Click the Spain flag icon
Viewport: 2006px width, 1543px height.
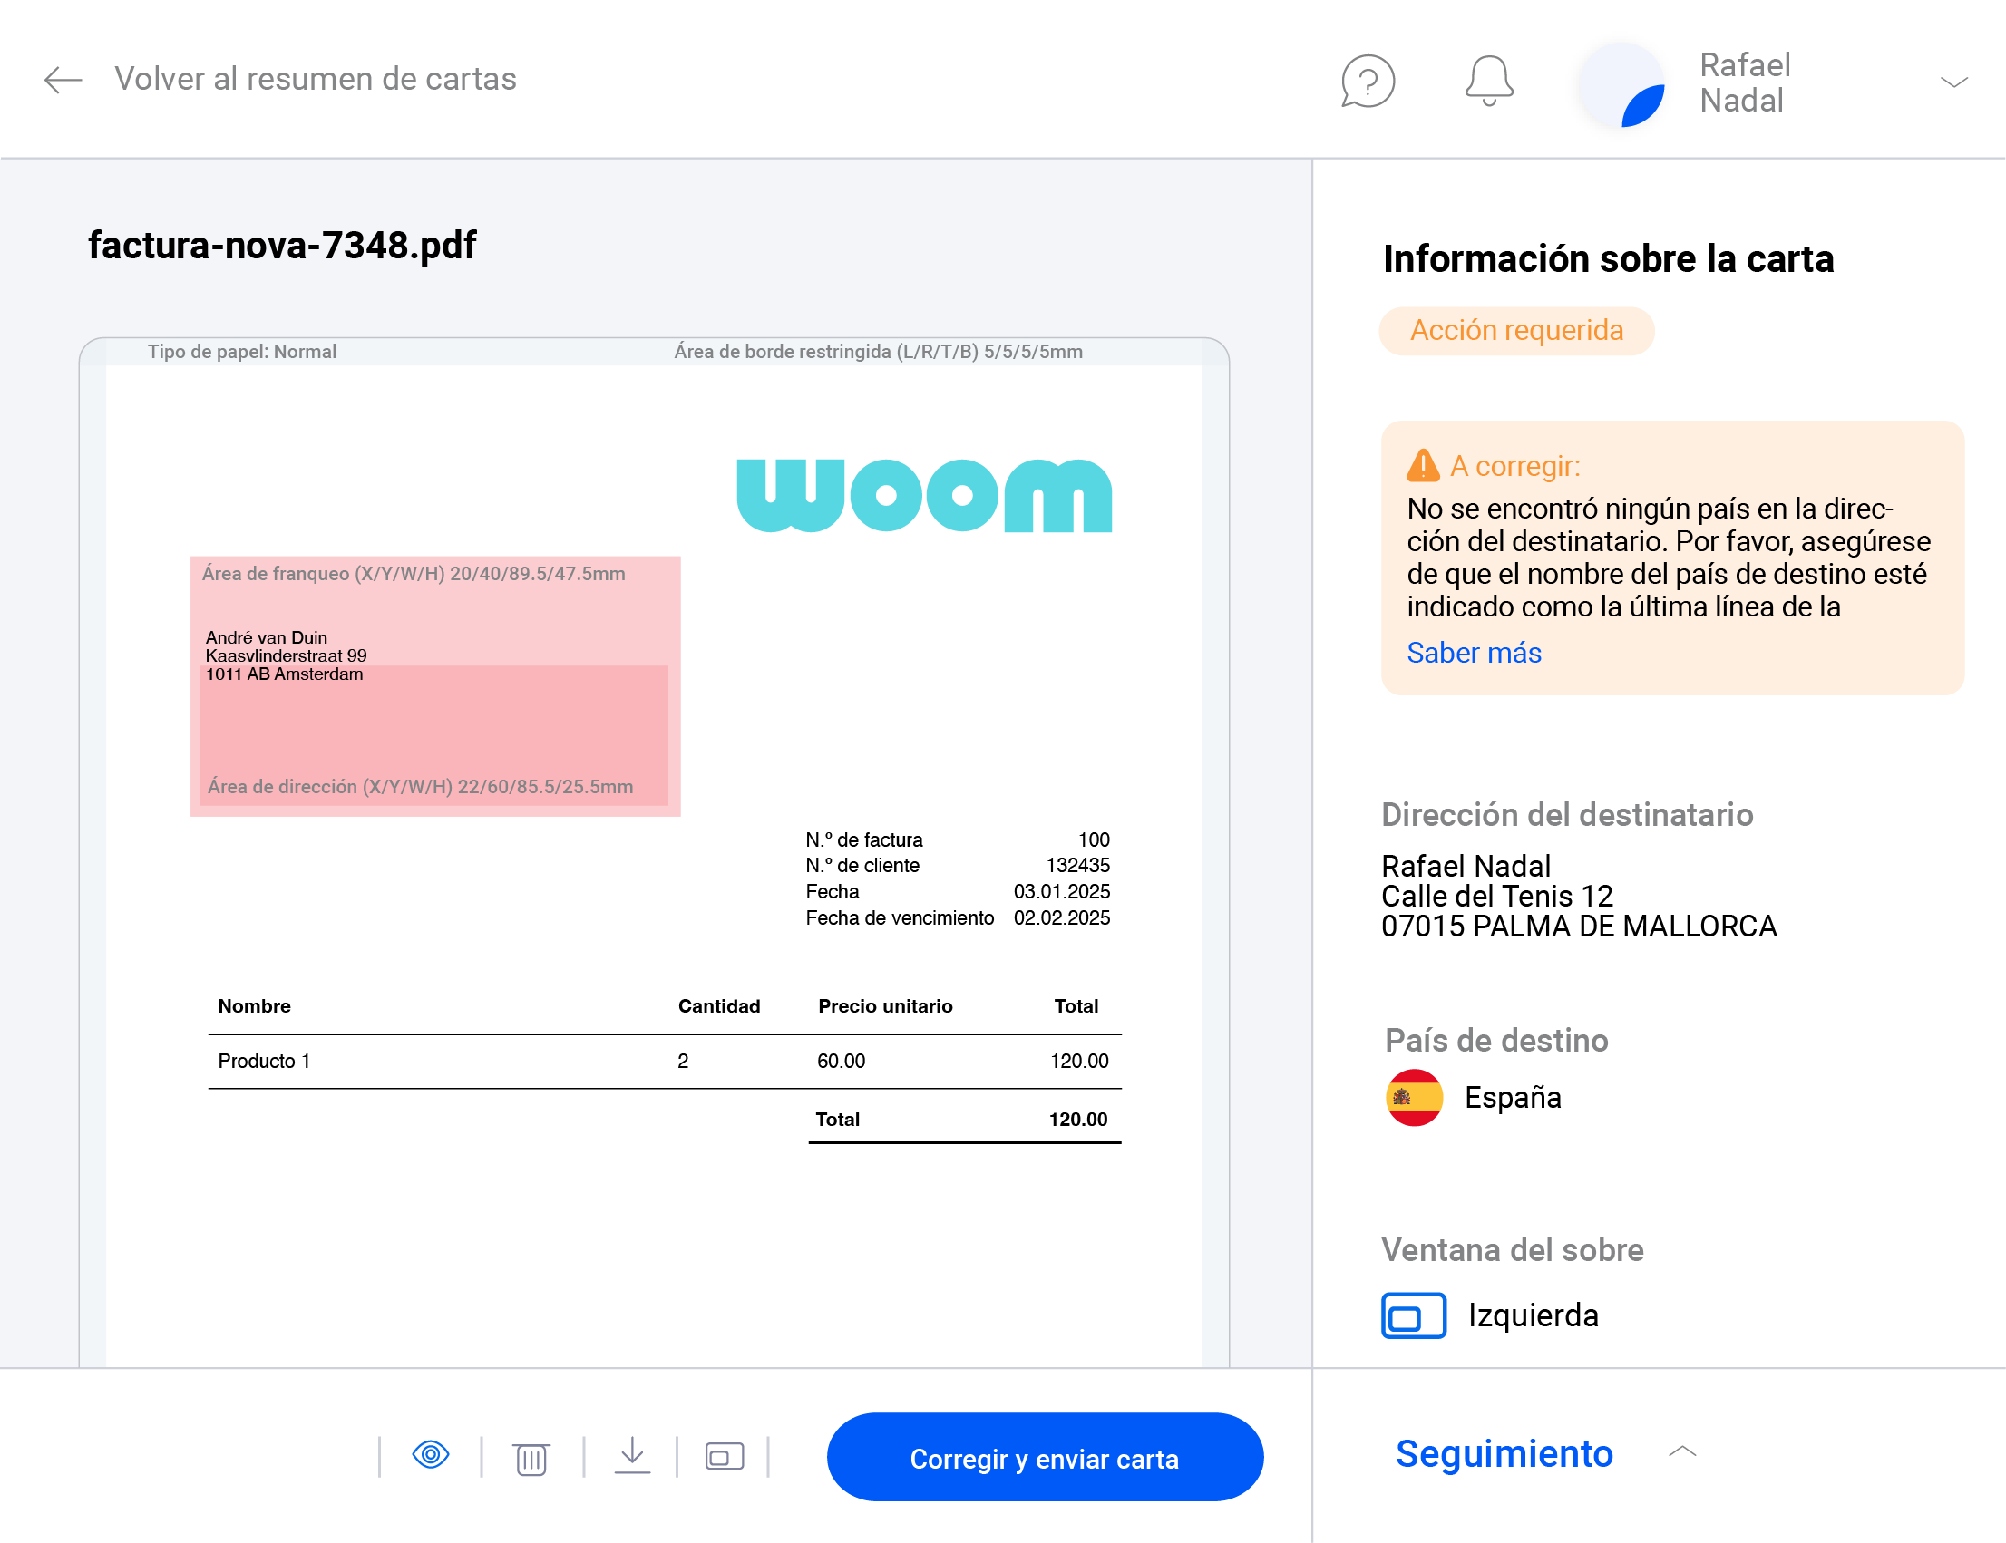coord(1414,1098)
